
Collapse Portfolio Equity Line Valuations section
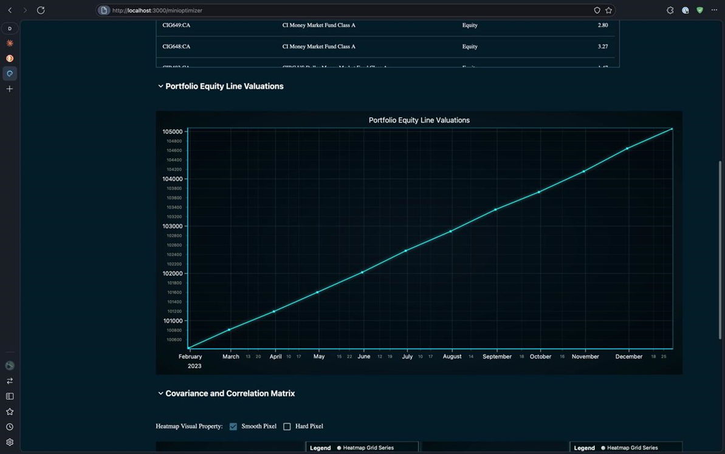coord(160,86)
